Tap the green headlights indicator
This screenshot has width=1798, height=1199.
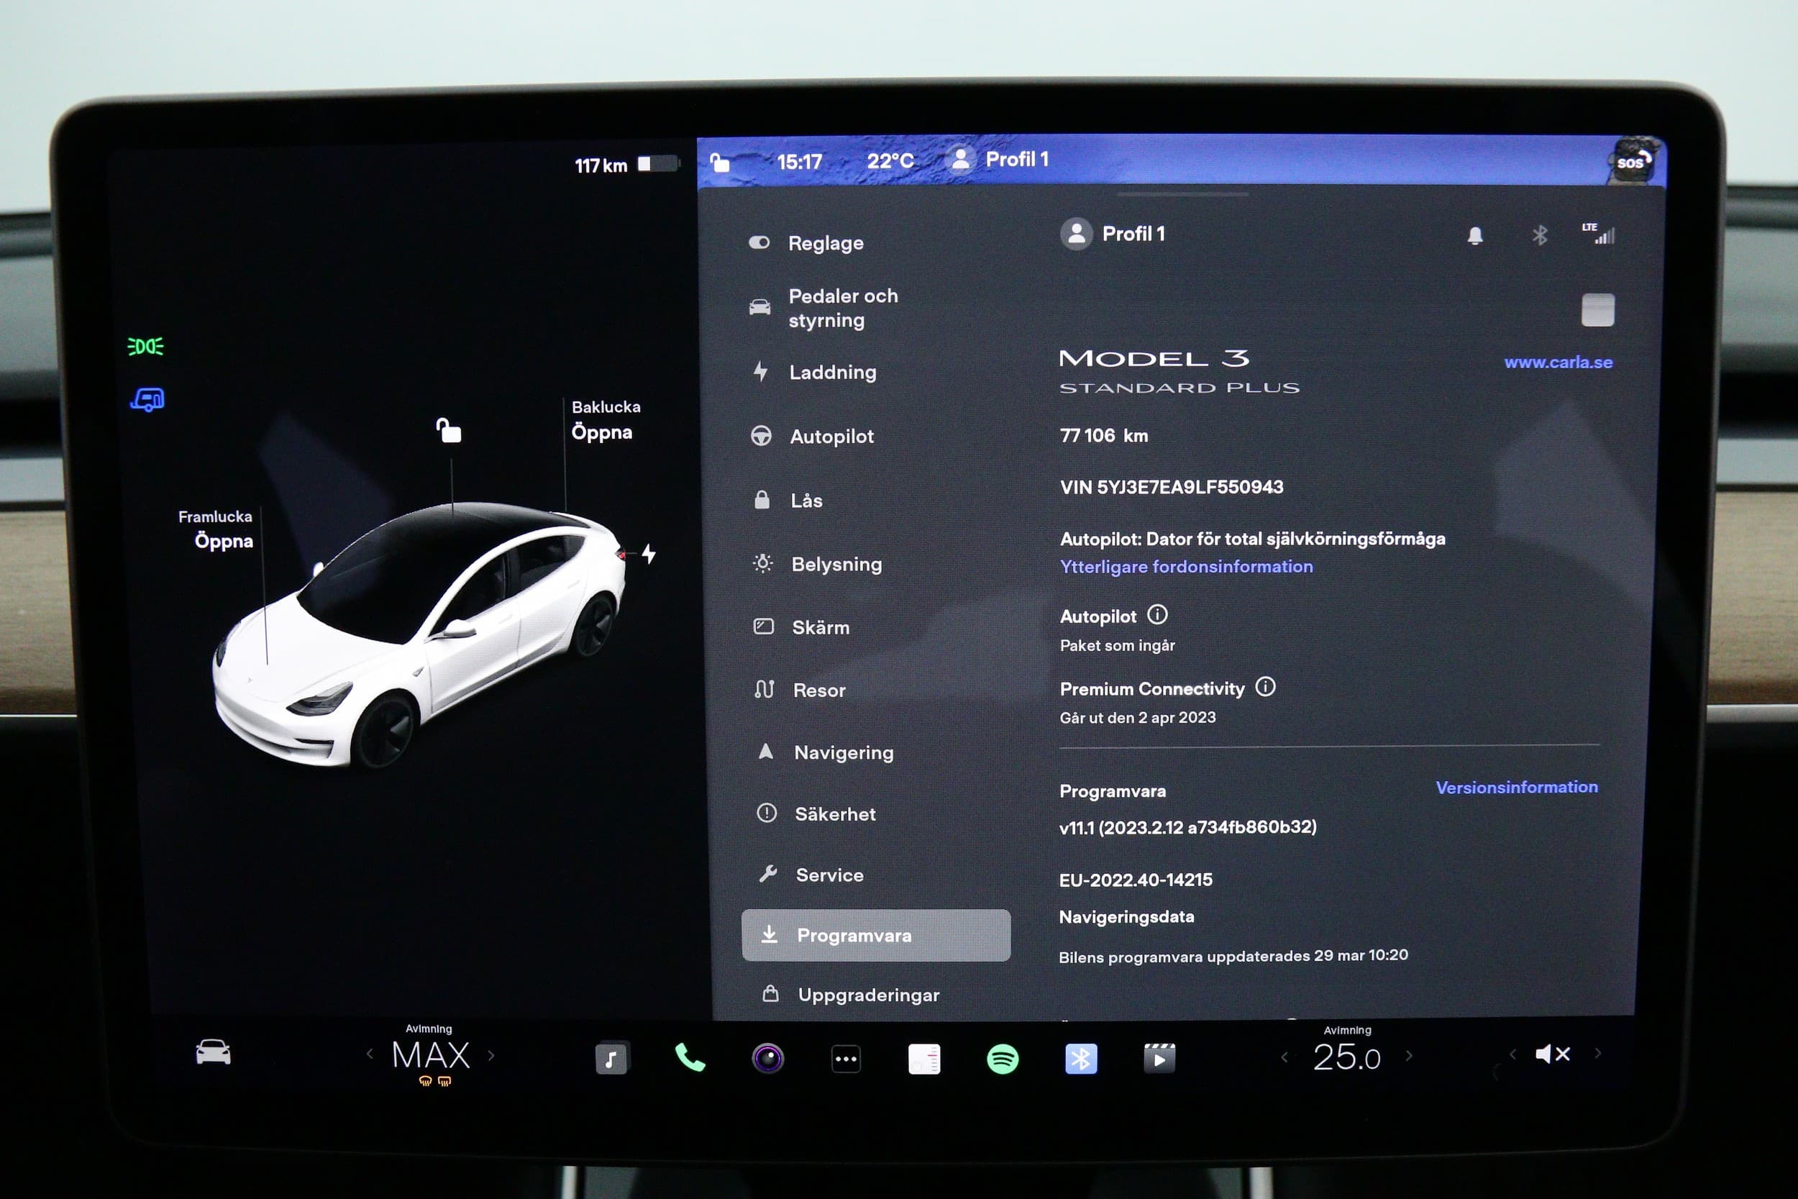(x=145, y=347)
